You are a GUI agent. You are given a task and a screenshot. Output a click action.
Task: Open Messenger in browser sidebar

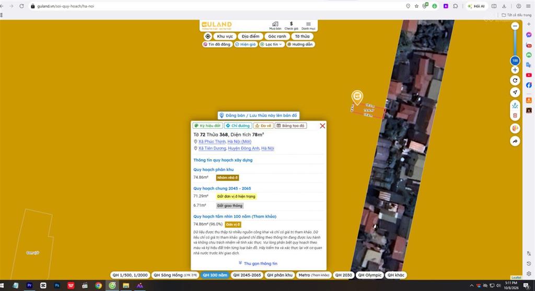pos(529,35)
